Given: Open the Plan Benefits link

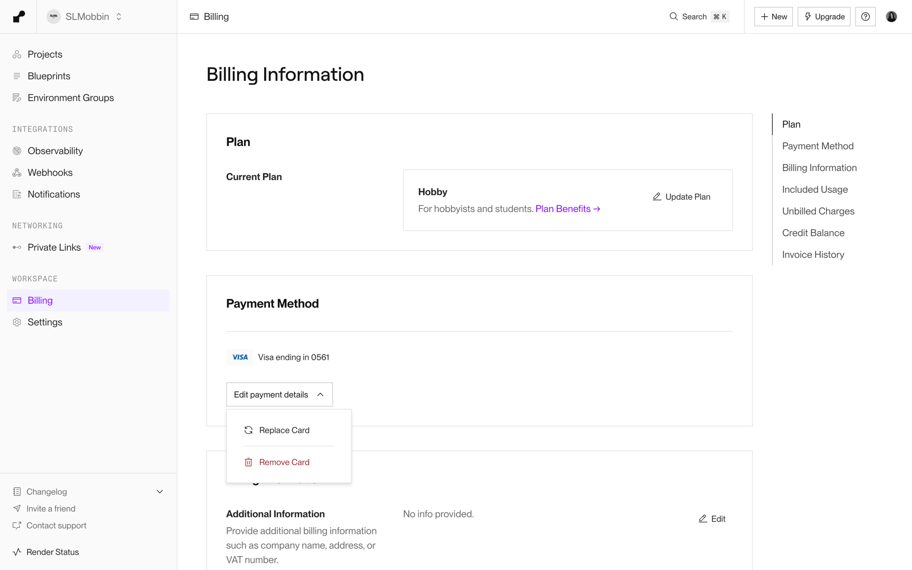Looking at the screenshot, I should (x=568, y=209).
